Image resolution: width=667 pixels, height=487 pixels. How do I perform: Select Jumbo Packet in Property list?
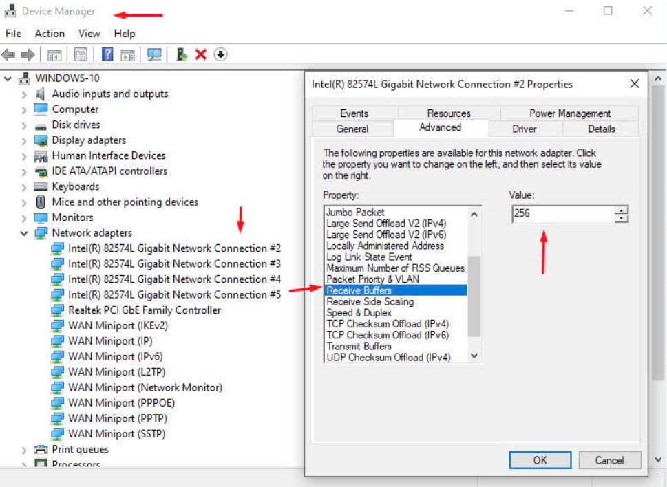pyautogui.click(x=355, y=212)
